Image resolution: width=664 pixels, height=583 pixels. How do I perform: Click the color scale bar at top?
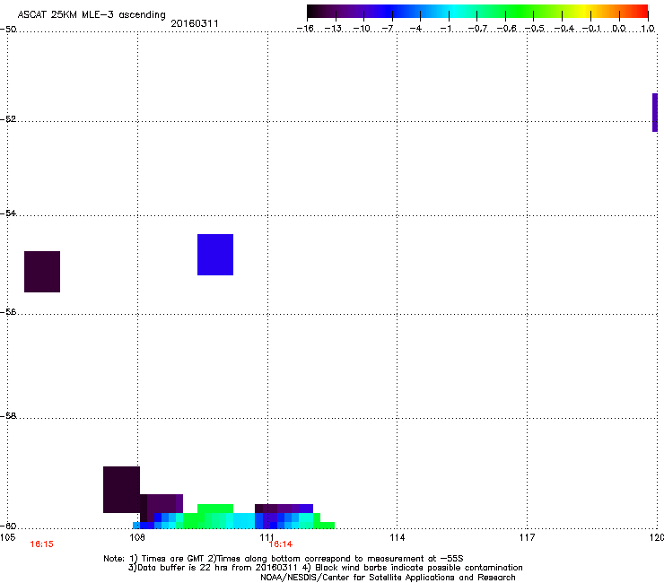click(x=477, y=12)
